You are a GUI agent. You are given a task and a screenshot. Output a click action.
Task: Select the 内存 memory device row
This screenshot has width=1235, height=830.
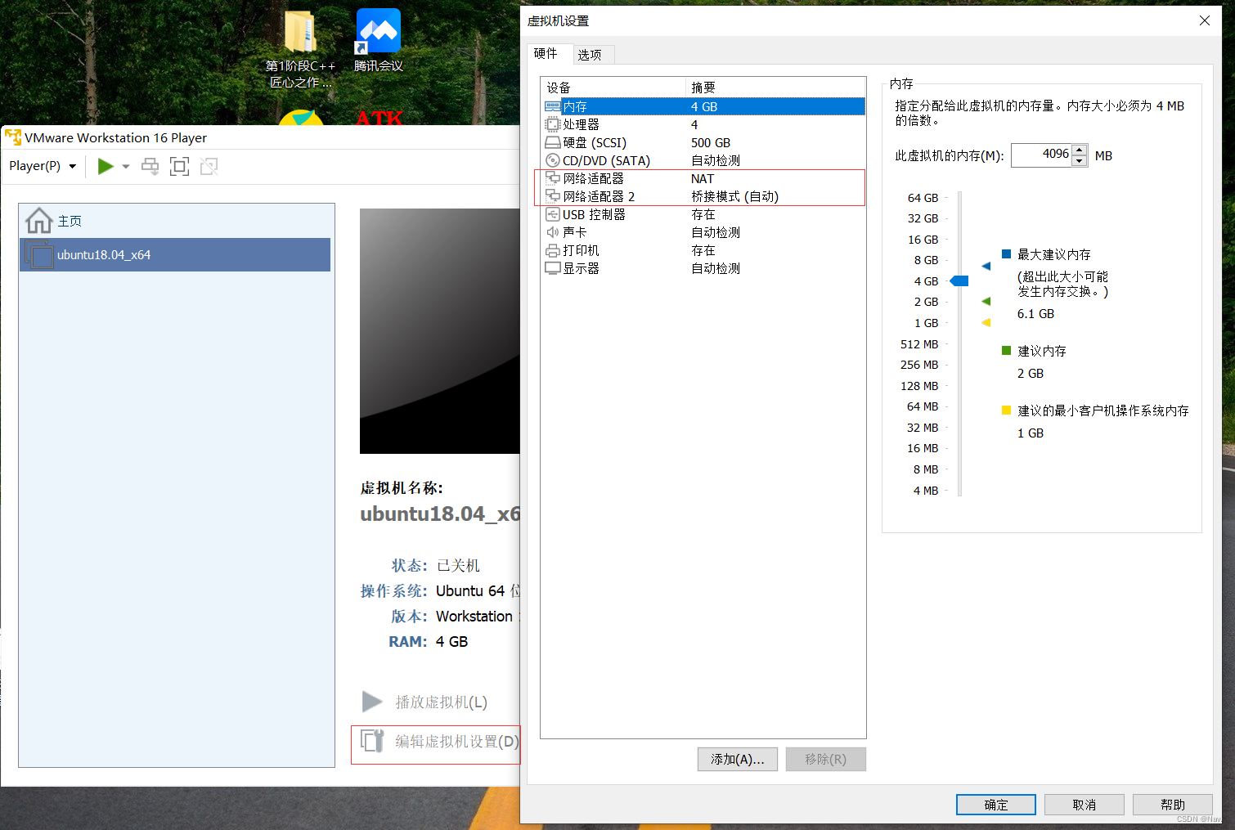(x=704, y=106)
